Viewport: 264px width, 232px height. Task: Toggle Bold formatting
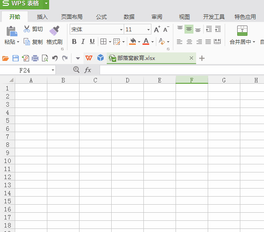(74, 41)
